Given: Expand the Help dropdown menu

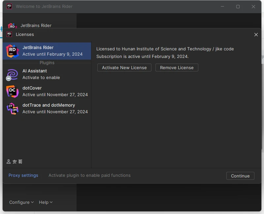Looking at the screenshot, I should tap(46, 202).
